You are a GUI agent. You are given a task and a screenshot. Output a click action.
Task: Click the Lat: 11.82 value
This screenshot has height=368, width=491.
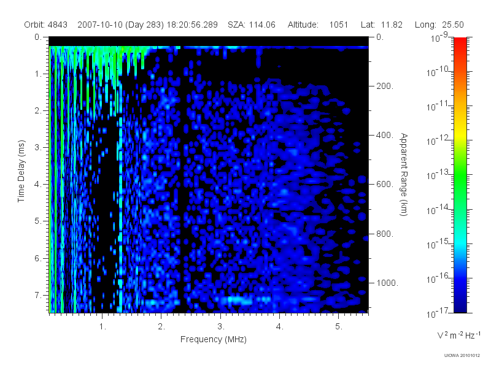coord(381,25)
